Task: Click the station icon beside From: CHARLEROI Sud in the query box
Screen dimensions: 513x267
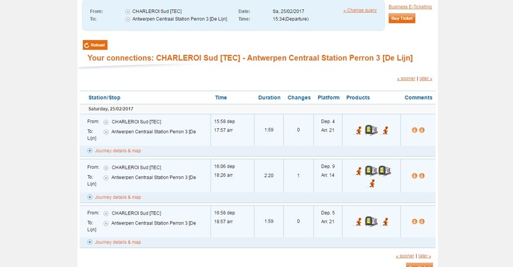Action: coord(128,11)
